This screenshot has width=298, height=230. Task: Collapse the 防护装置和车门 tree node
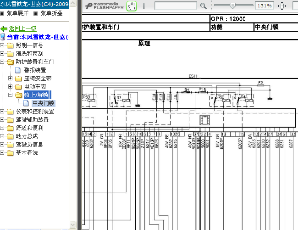[x=2, y=62]
